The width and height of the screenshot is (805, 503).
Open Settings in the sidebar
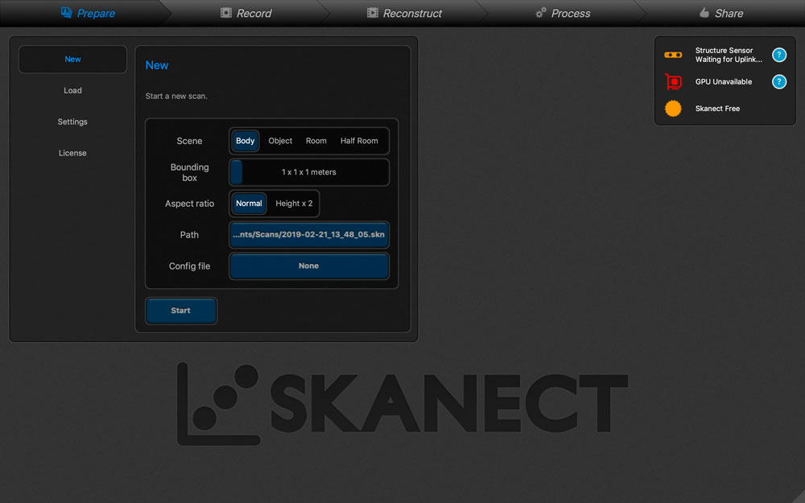[x=72, y=122]
